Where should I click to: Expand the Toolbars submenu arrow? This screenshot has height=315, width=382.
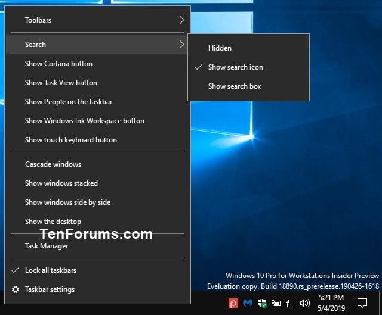coord(181,20)
